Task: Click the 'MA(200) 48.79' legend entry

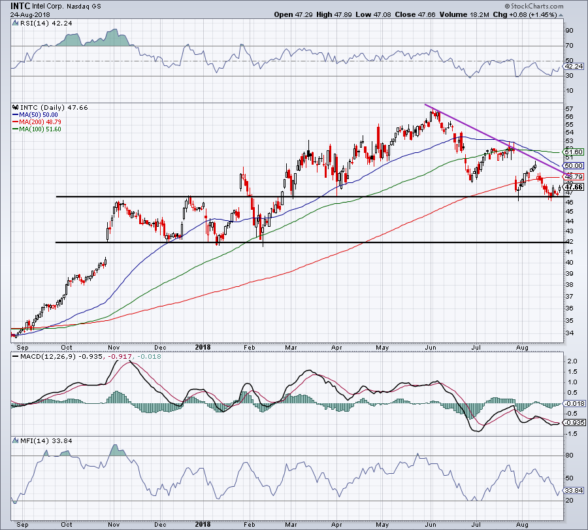Action: point(40,122)
